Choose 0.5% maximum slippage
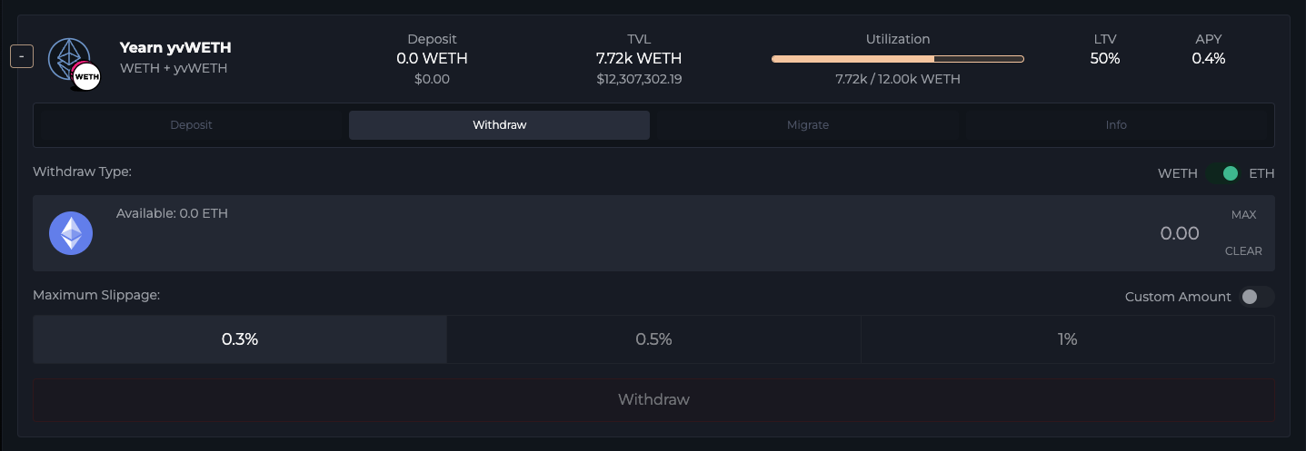Screen dimensions: 1306x451 (x=653, y=339)
